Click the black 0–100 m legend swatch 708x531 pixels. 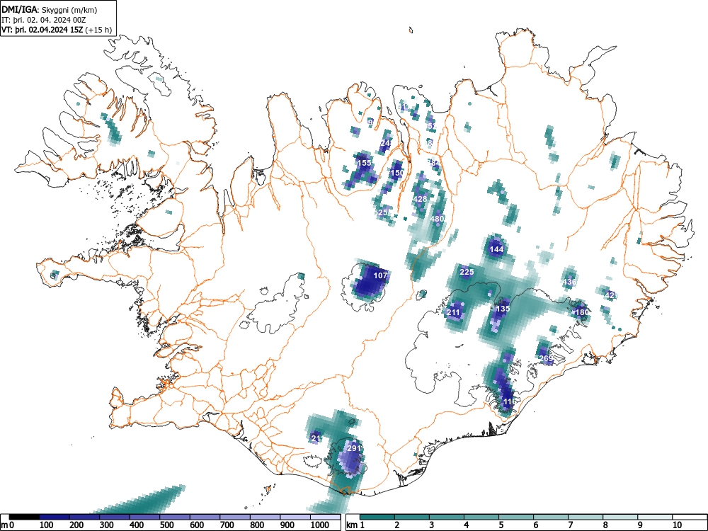(24, 517)
